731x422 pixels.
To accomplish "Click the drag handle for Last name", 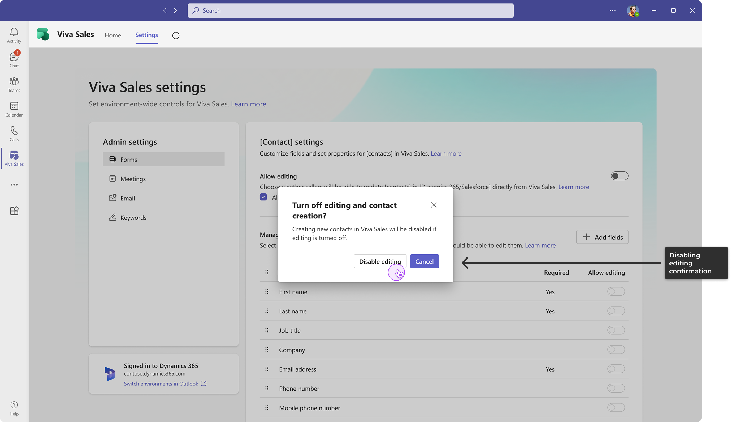I will pyautogui.click(x=267, y=311).
